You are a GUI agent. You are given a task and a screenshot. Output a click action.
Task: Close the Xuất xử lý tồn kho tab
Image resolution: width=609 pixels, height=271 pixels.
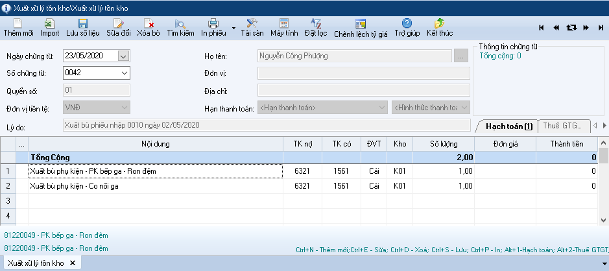73,263
